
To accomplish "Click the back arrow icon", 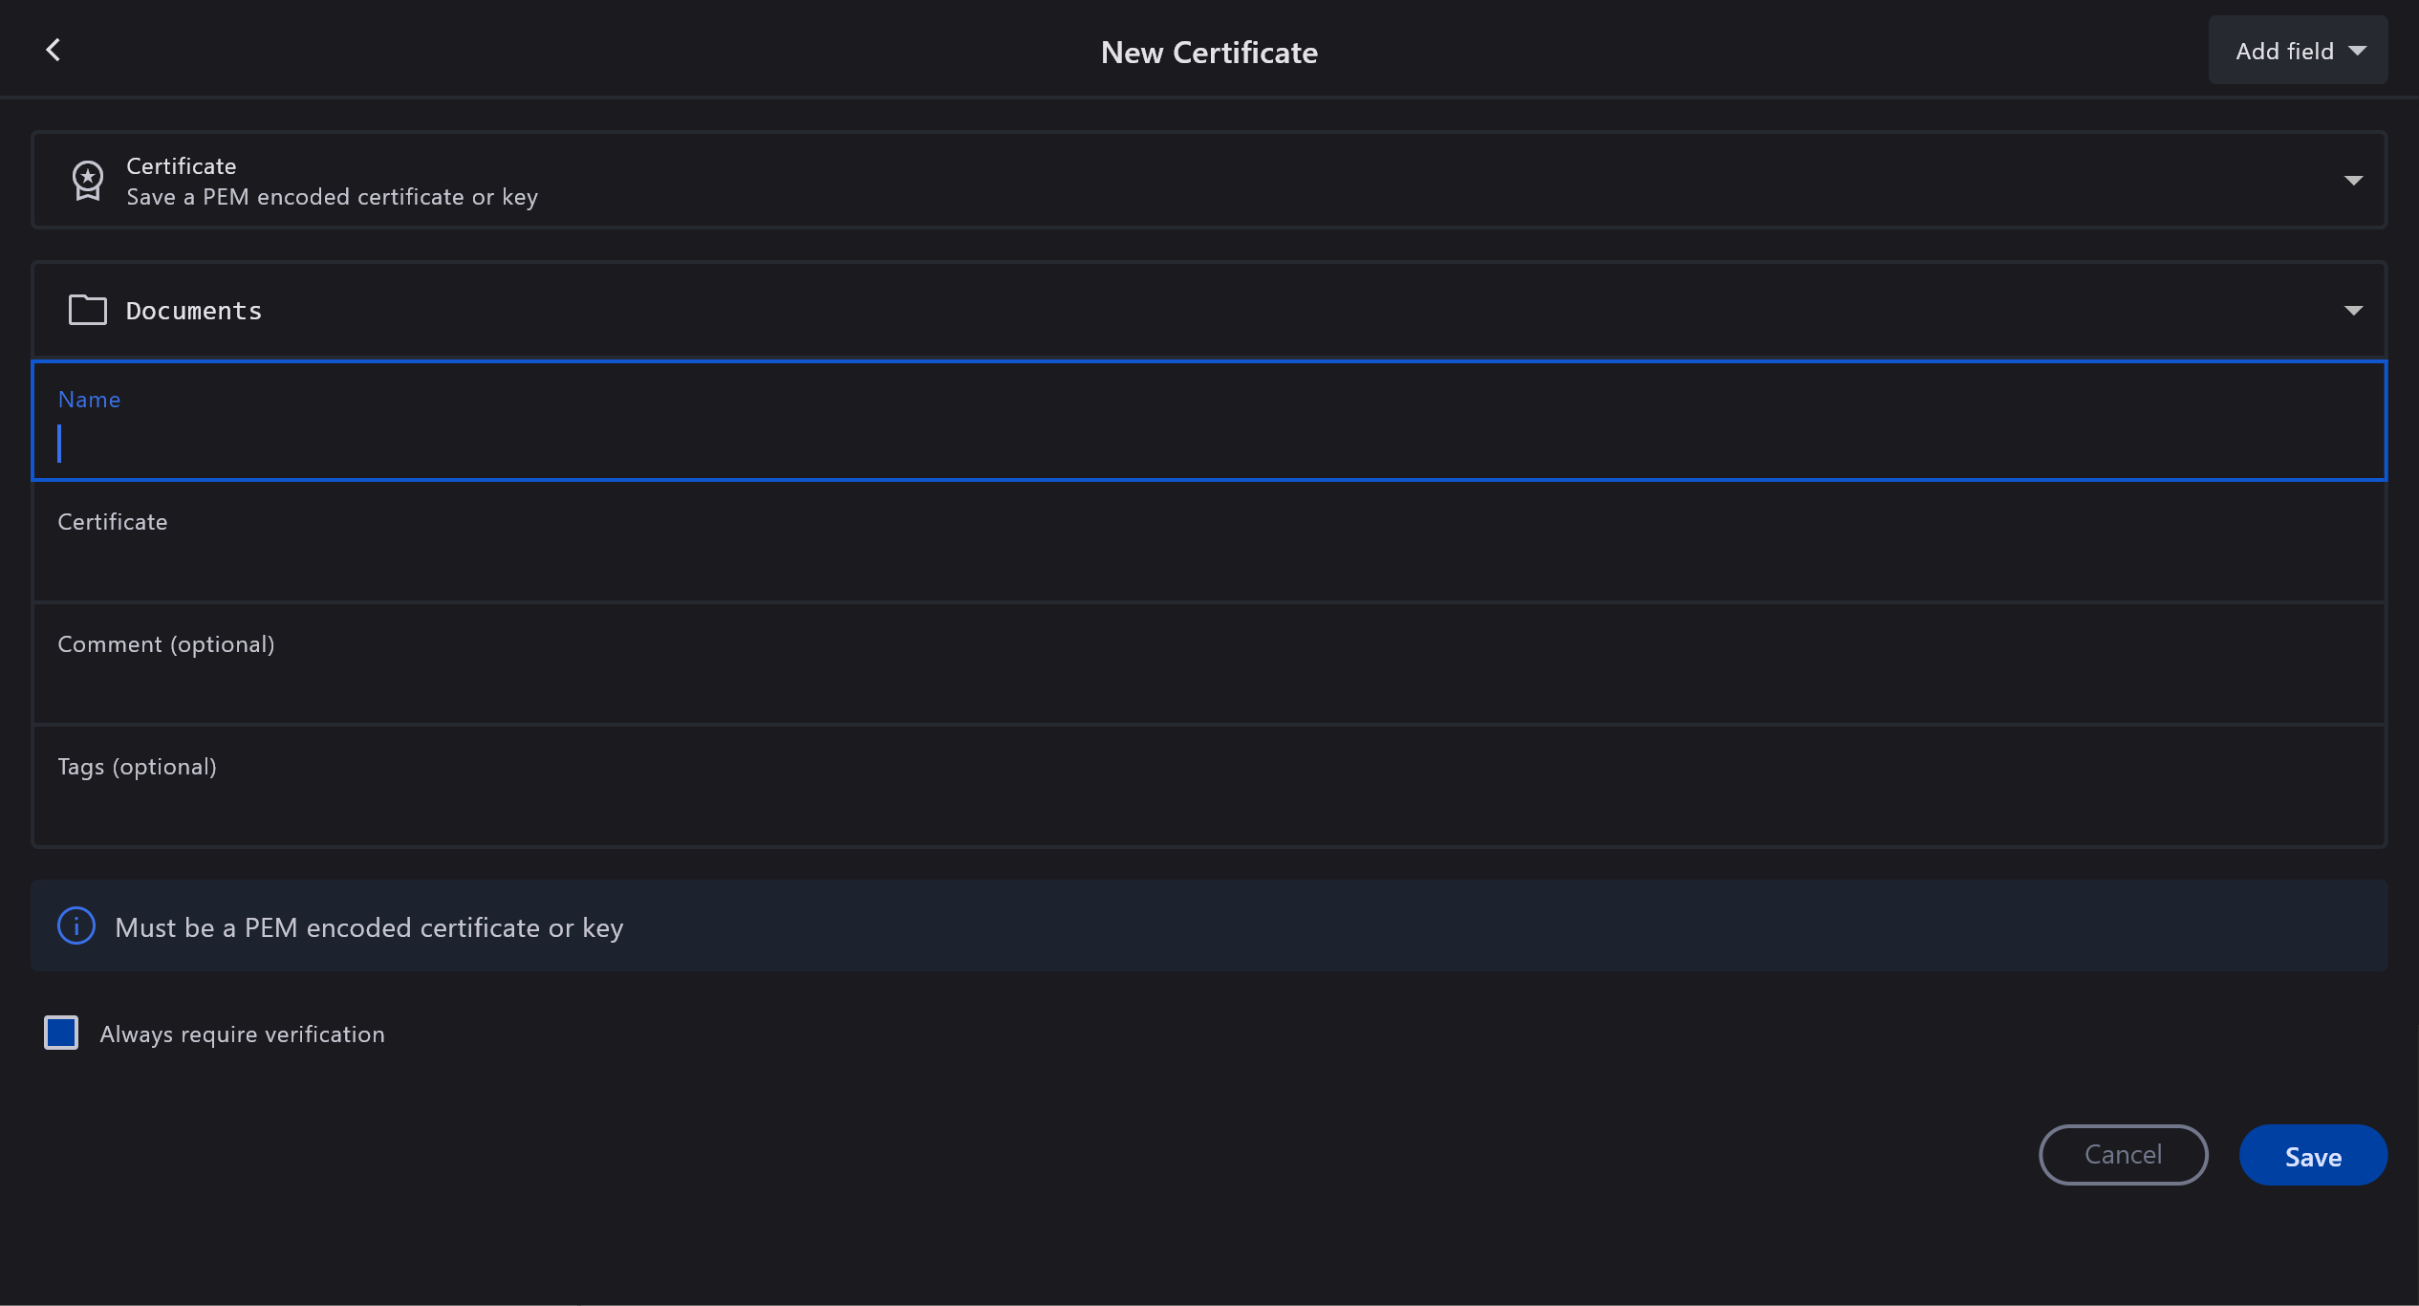I will point(54,50).
